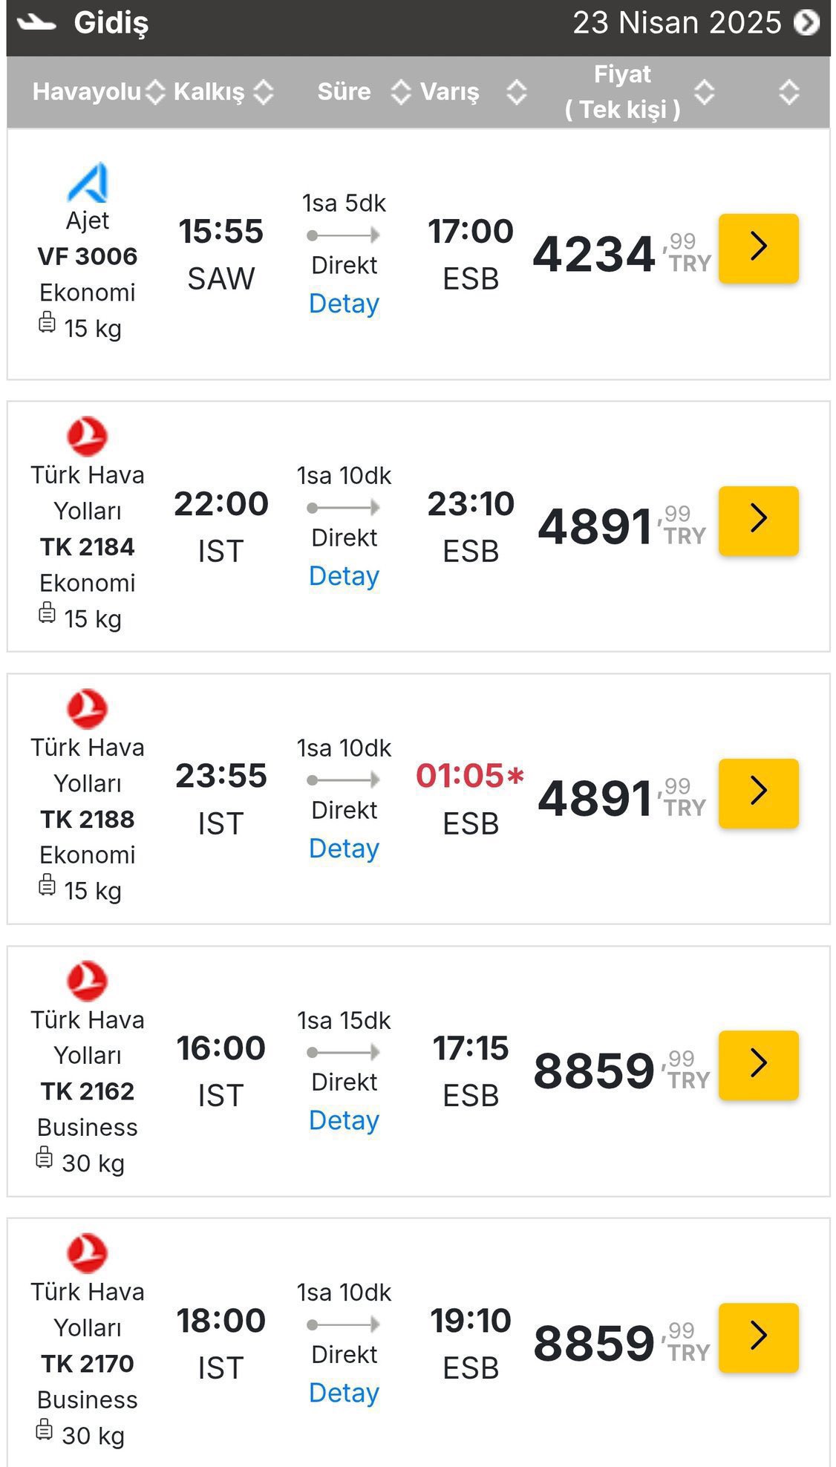Image resolution: width=836 pixels, height=1467 pixels.
Task: Click Turkish Airlines logo for TK 2188
Action: pos(87,708)
